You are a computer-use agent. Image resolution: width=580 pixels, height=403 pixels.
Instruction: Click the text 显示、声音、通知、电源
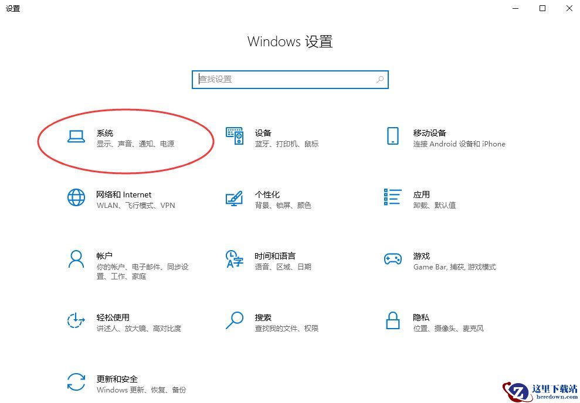[x=135, y=144]
